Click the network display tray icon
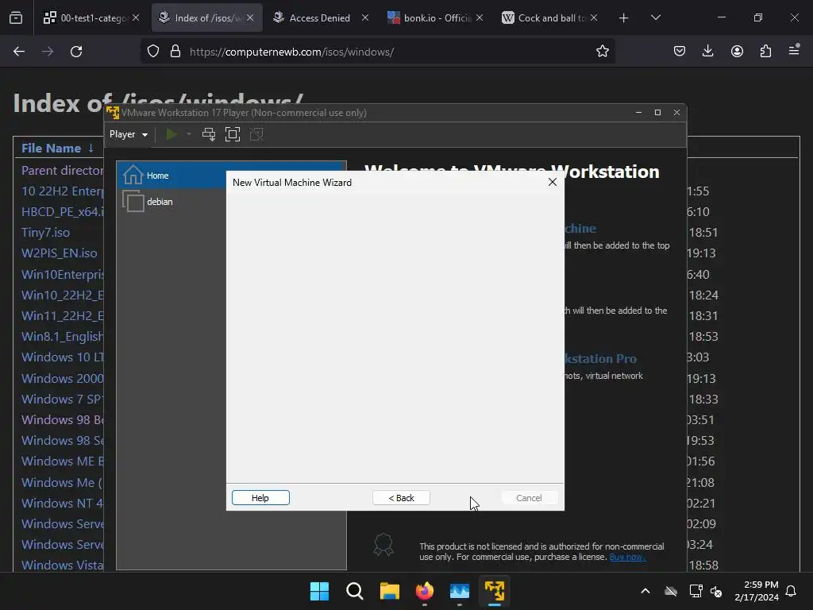Image resolution: width=813 pixels, height=610 pixels. [695, 591]
